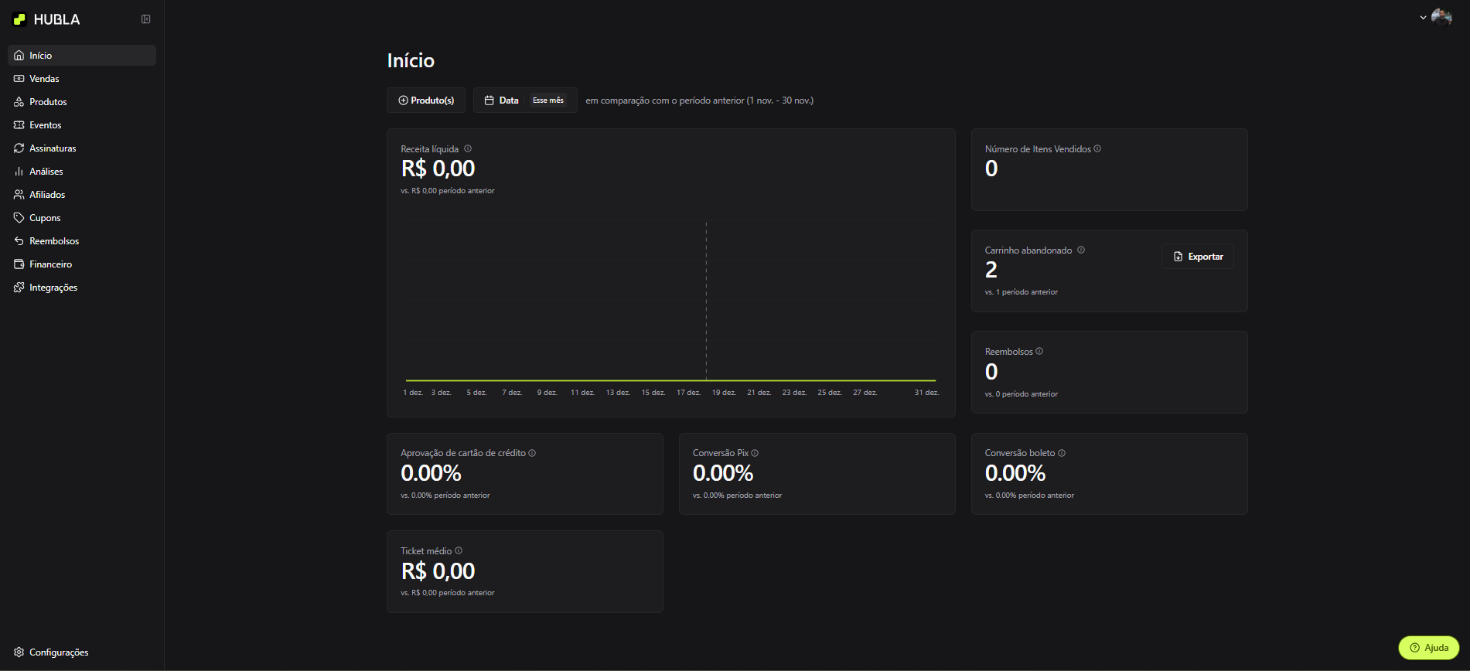Open Cupons tag icon
1470x671 pixels.
click(x=19, y=218)
